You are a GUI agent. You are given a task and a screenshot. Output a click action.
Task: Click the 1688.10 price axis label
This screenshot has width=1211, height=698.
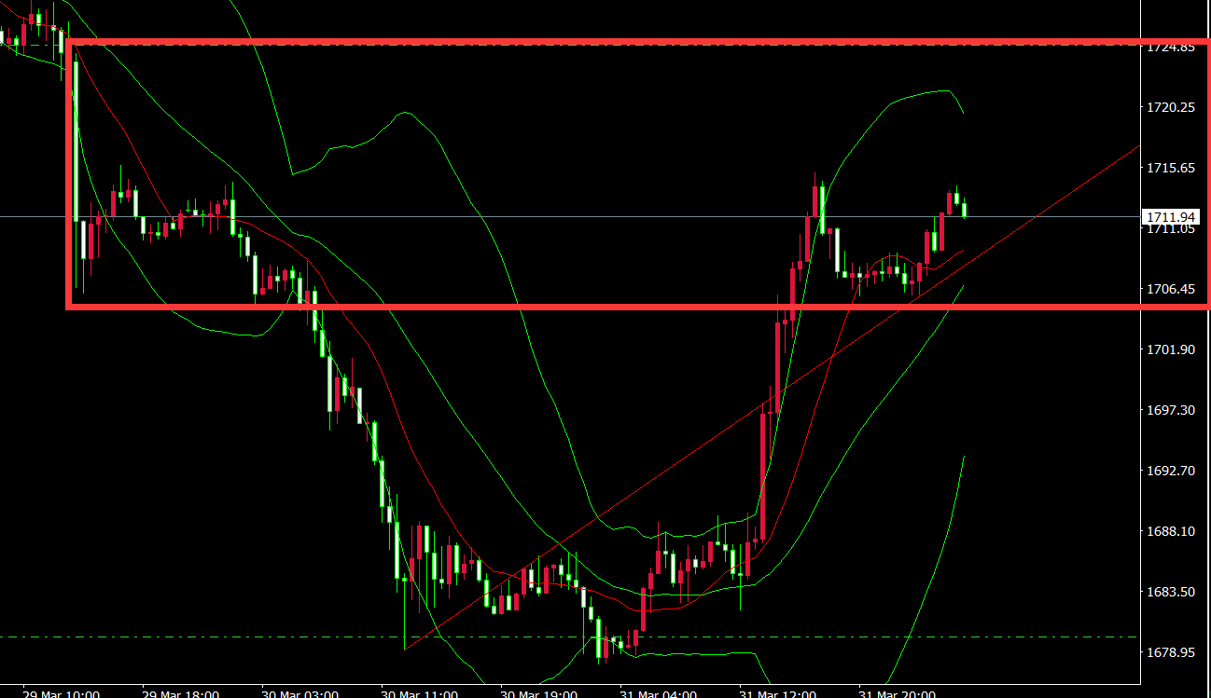[1172, 532]
